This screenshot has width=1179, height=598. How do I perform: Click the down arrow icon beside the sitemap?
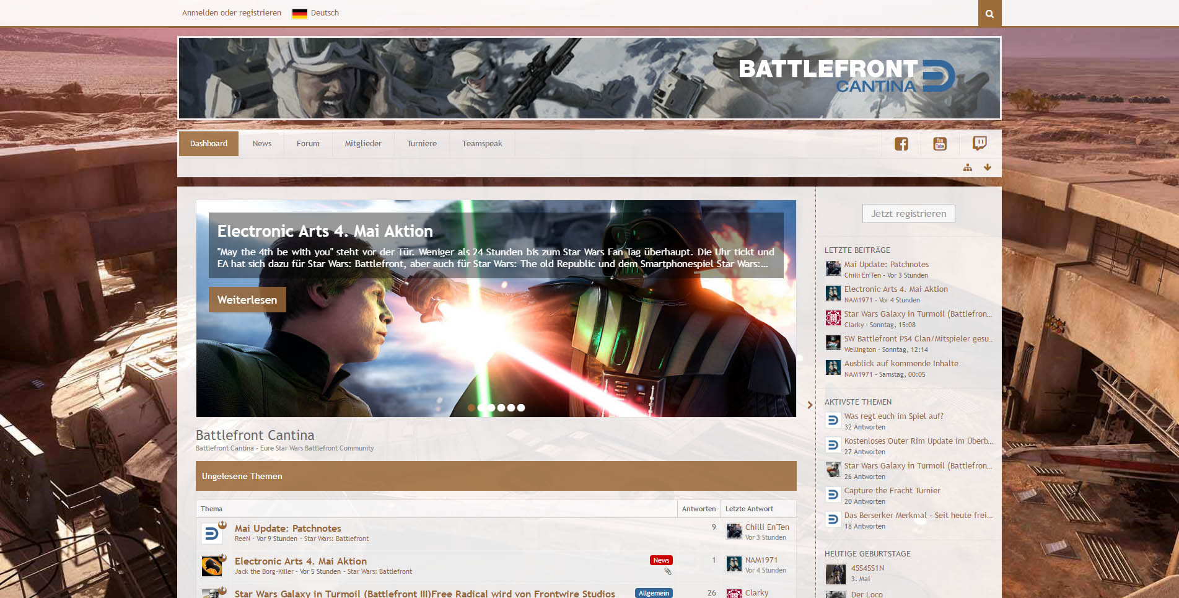pos(988,167)
